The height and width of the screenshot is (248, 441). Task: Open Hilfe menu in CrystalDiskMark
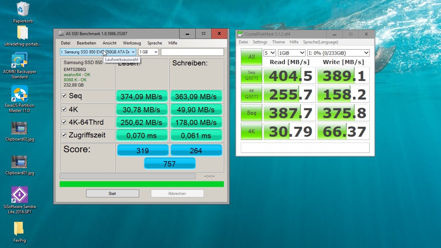point(294,42)
